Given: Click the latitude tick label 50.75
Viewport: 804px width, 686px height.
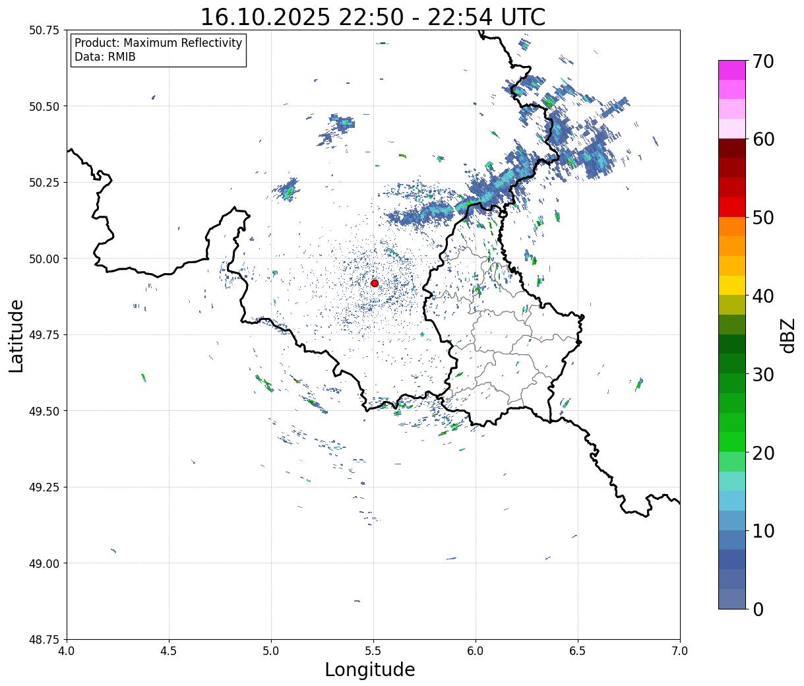Looking at the screenshot, I should pyautogui.click(x=44, y=30).
